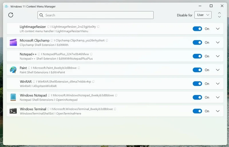The image size is (229, 147).
Task: Copy the Microsoft.WindowsTerminal_8wekyb3d8bbwe ID via copy icon
Action: pos(115,109)
